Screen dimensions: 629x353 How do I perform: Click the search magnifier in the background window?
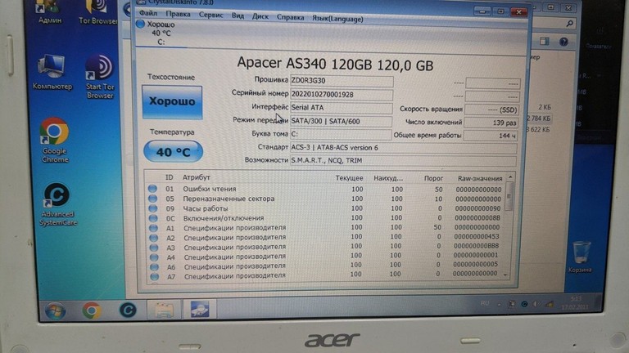[x=570, y=24]
